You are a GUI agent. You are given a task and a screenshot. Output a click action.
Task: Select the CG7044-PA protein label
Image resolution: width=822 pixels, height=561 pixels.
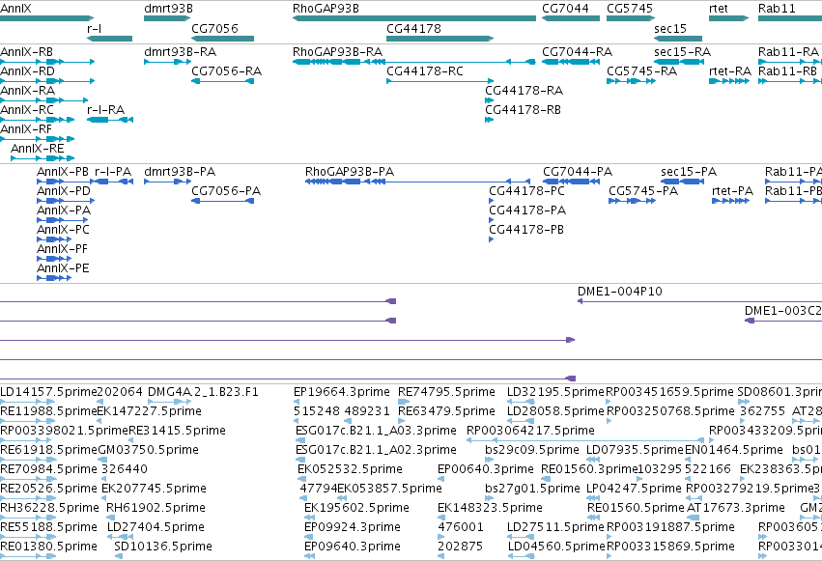[578, 172]
